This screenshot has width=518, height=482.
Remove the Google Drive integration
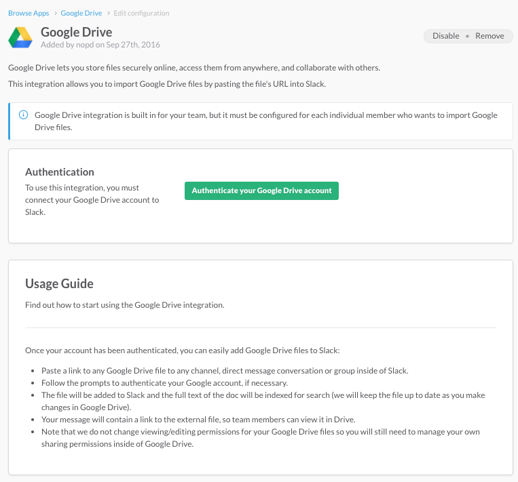pyautogui.click(x=489, y=36)
